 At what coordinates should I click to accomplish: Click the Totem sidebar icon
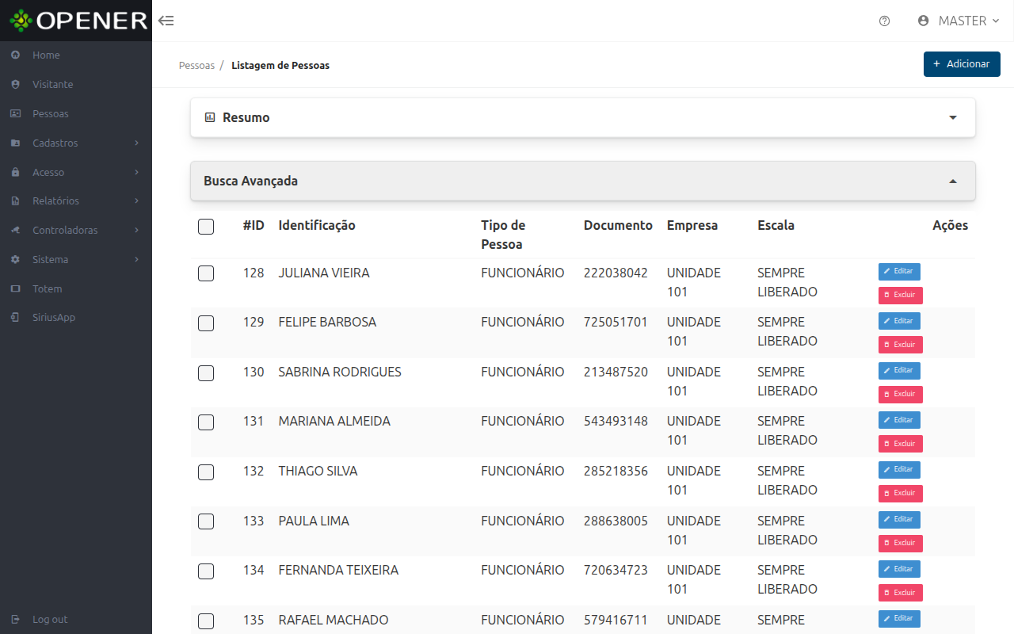tap(15, 288)
